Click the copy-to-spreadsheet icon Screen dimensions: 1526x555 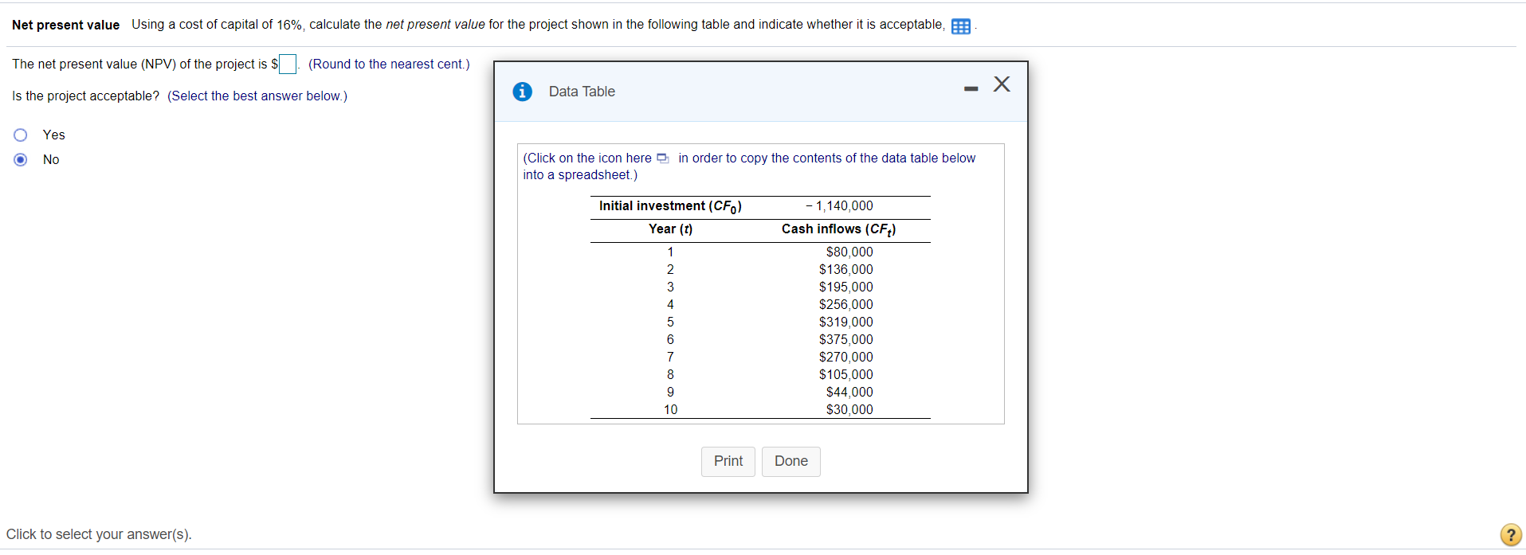click(663, 158)
